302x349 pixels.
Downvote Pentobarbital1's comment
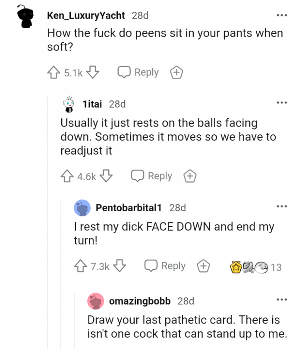coord(120,267)
